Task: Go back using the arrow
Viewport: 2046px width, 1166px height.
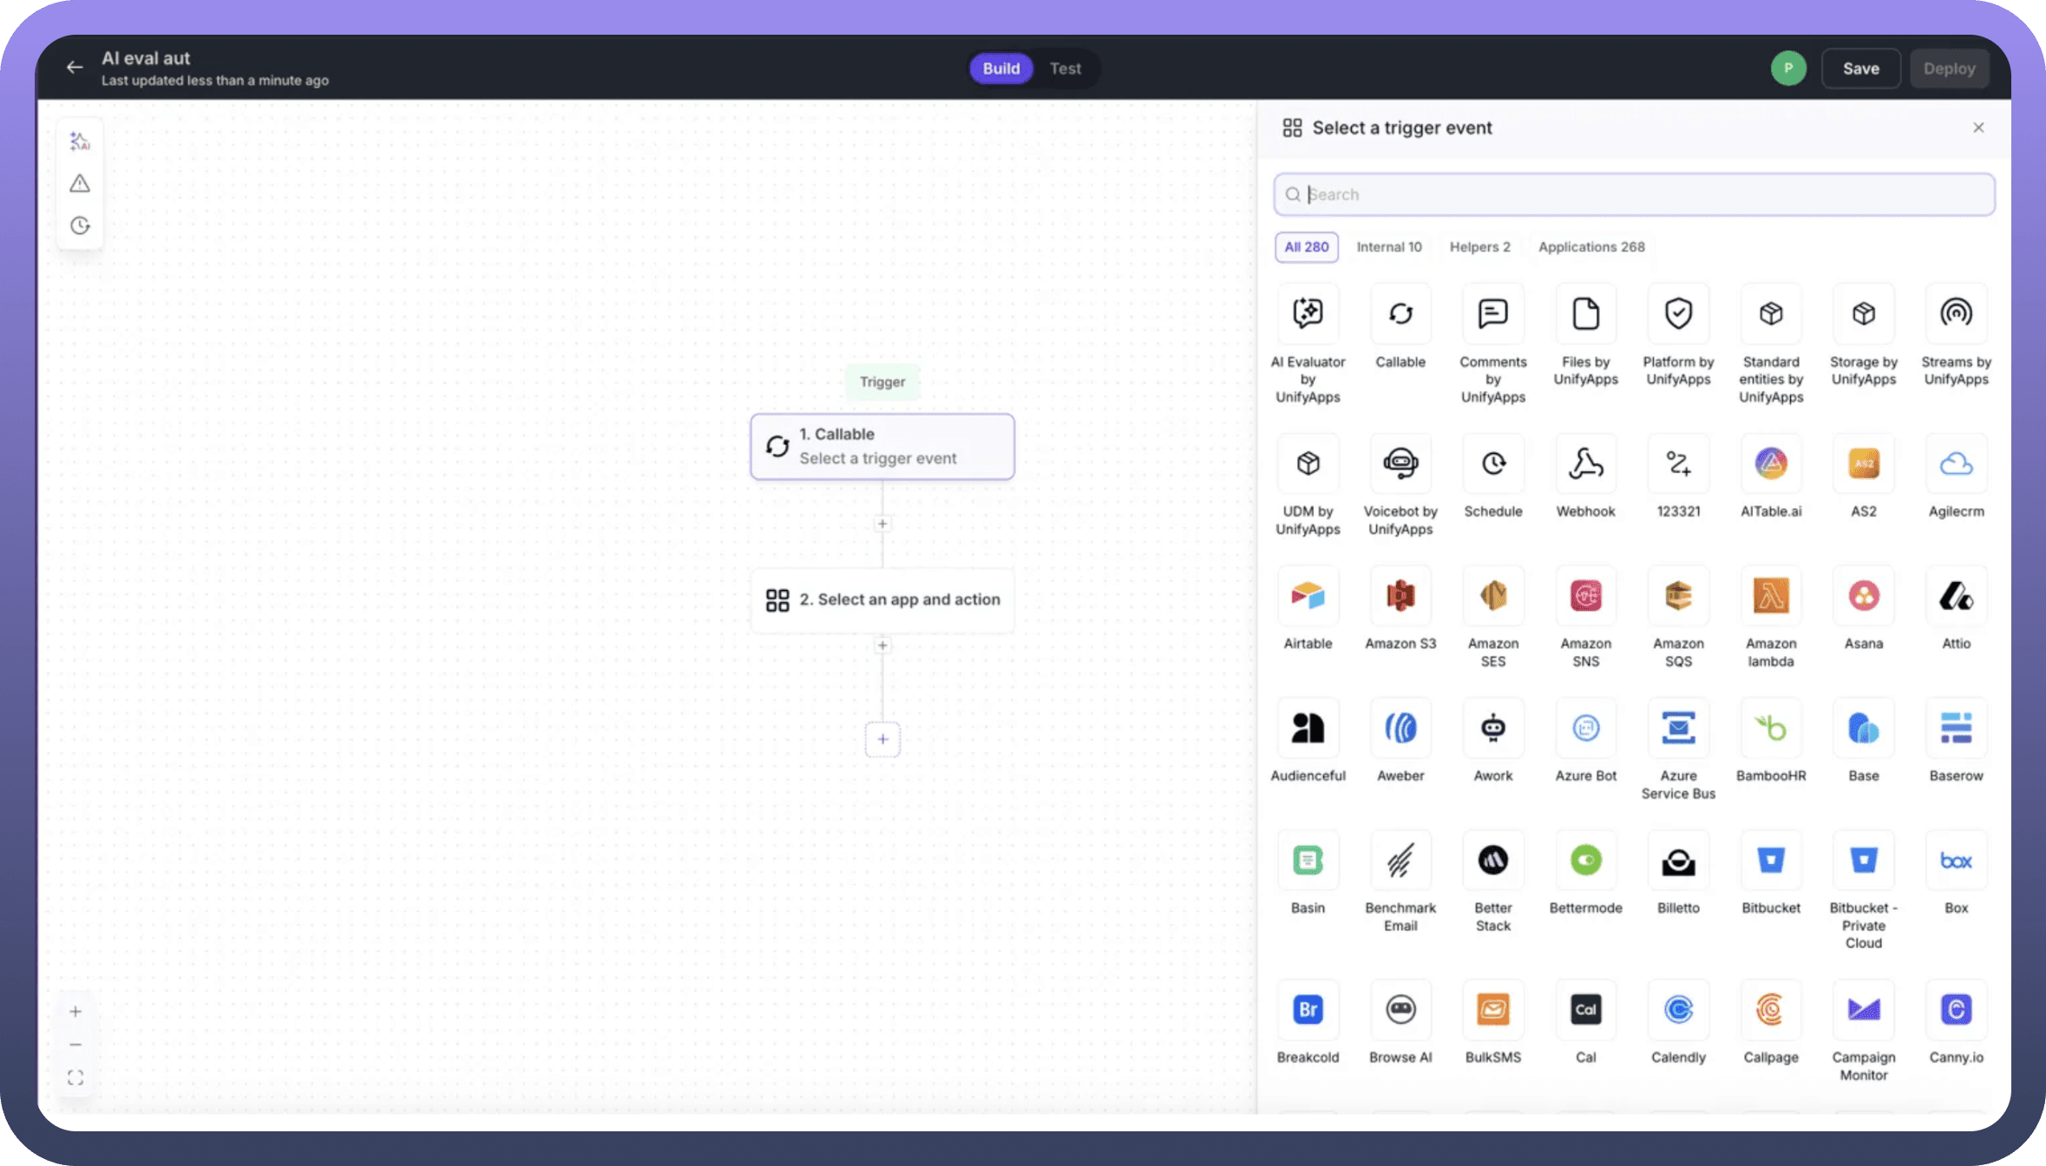Action: click(75, 68)
